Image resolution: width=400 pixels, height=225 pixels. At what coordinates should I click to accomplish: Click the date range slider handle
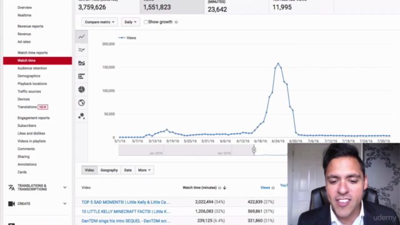coord(254,150)
